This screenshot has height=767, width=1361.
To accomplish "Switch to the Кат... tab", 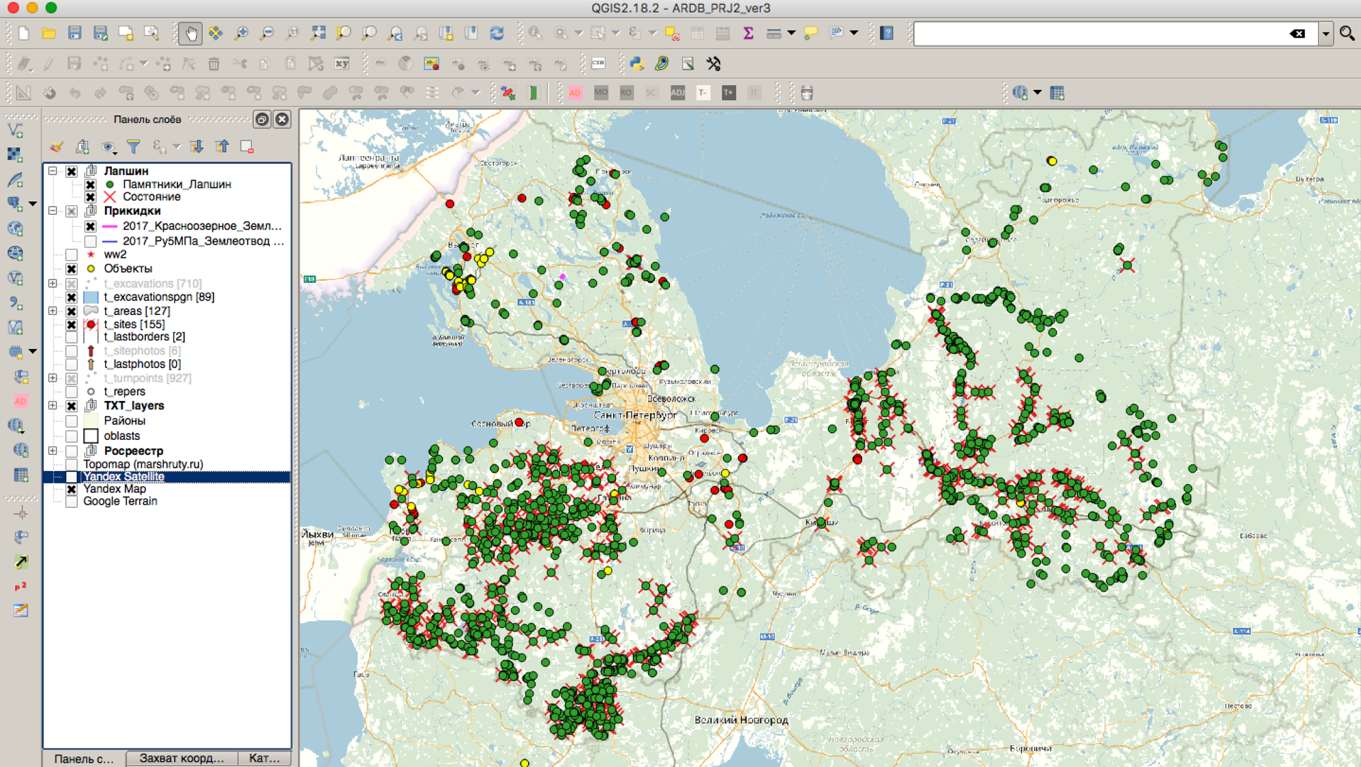I will [x=264, y=758].
